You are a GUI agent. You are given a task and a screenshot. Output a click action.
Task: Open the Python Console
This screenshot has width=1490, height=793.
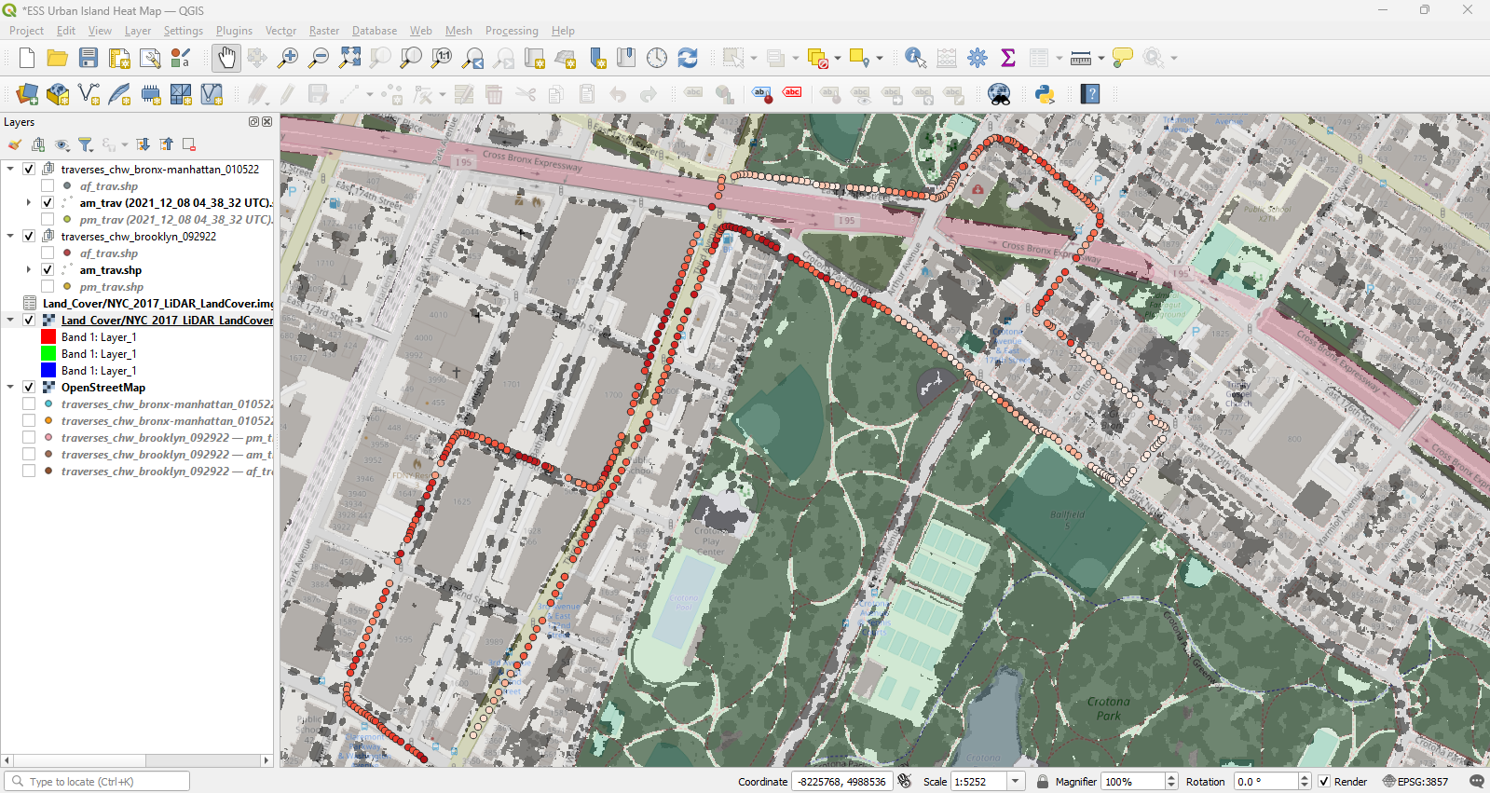[x=1045, y=94]
